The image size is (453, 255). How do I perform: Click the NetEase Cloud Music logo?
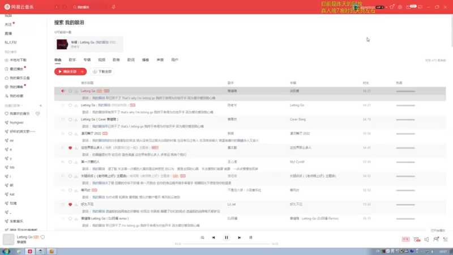(19, 7)
